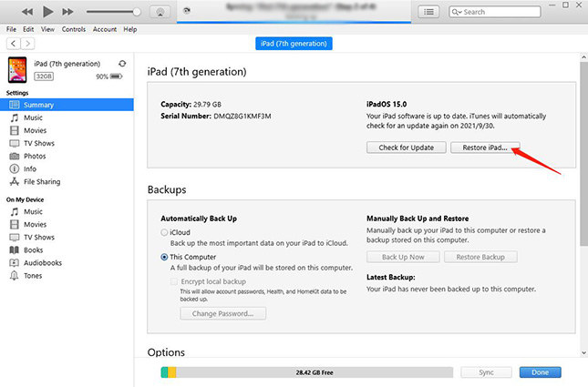Go back with the left chevron button

(14, 44)
